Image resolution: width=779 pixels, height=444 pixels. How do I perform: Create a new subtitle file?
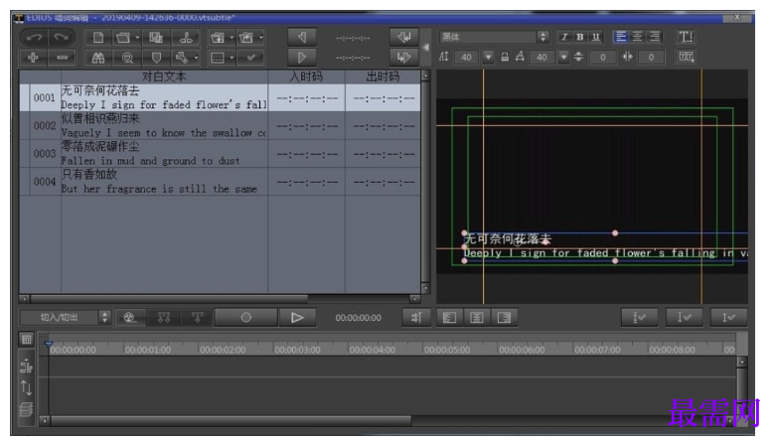coord(98,38)
